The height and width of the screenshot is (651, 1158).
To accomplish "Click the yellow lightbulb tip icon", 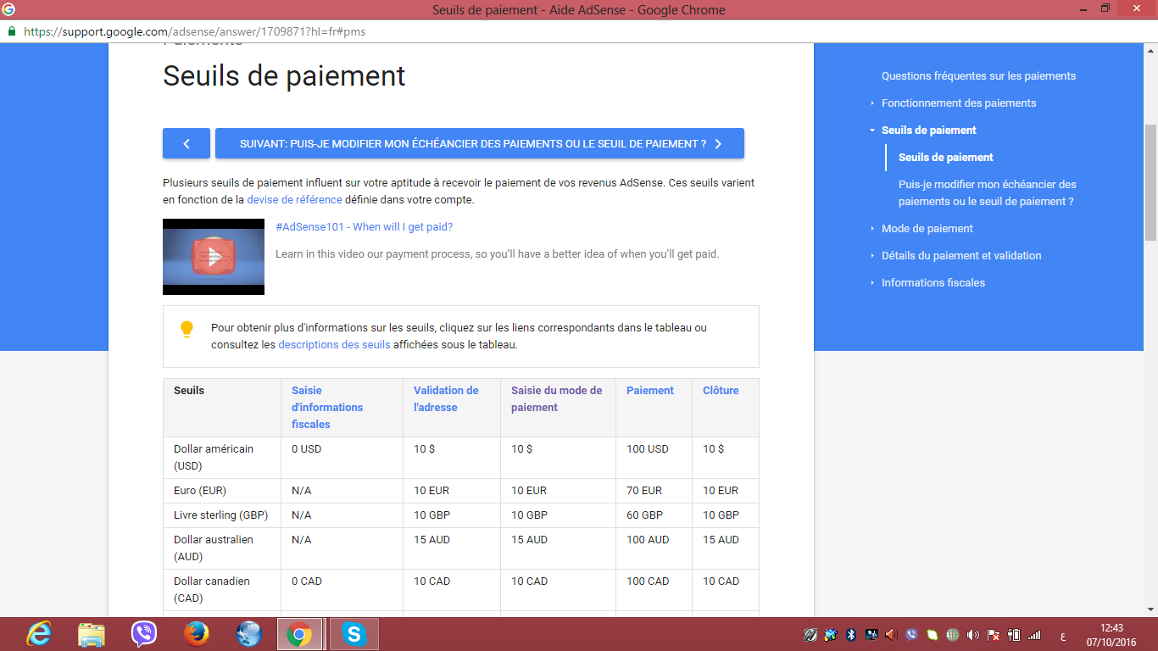I will (x=187, y=330).
